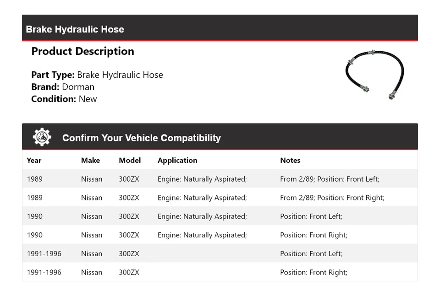Click the Model column header
The height and width of the screenshot is (296, 440).
click(x=130, y=161)
